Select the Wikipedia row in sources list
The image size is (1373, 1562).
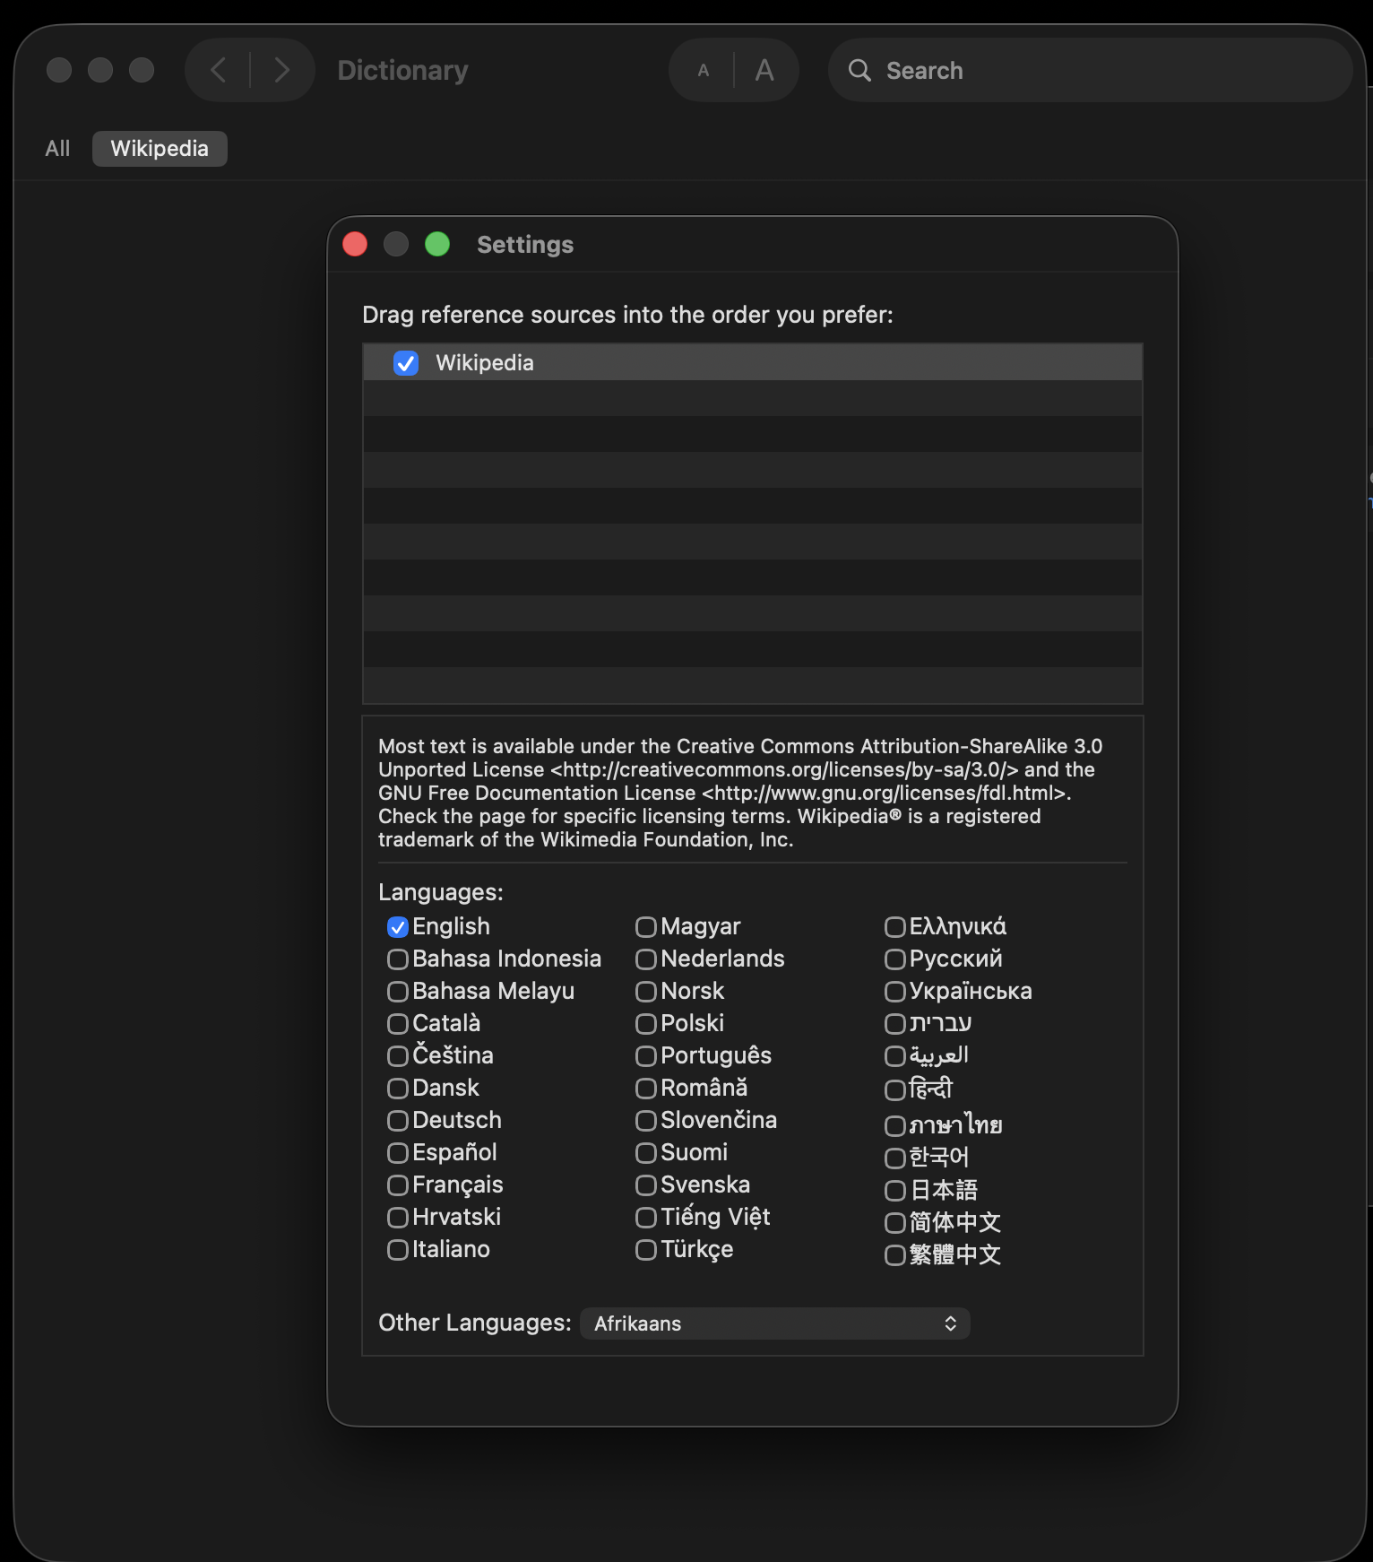tap(753, 362)
